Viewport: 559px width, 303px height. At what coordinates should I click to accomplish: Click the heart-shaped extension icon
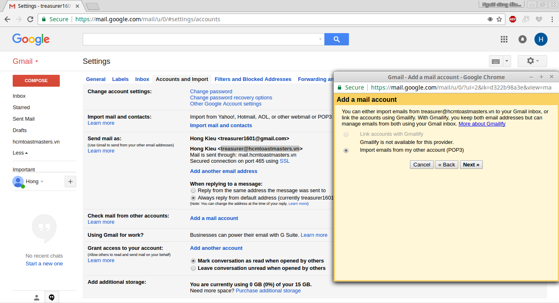tap(539, 19)
